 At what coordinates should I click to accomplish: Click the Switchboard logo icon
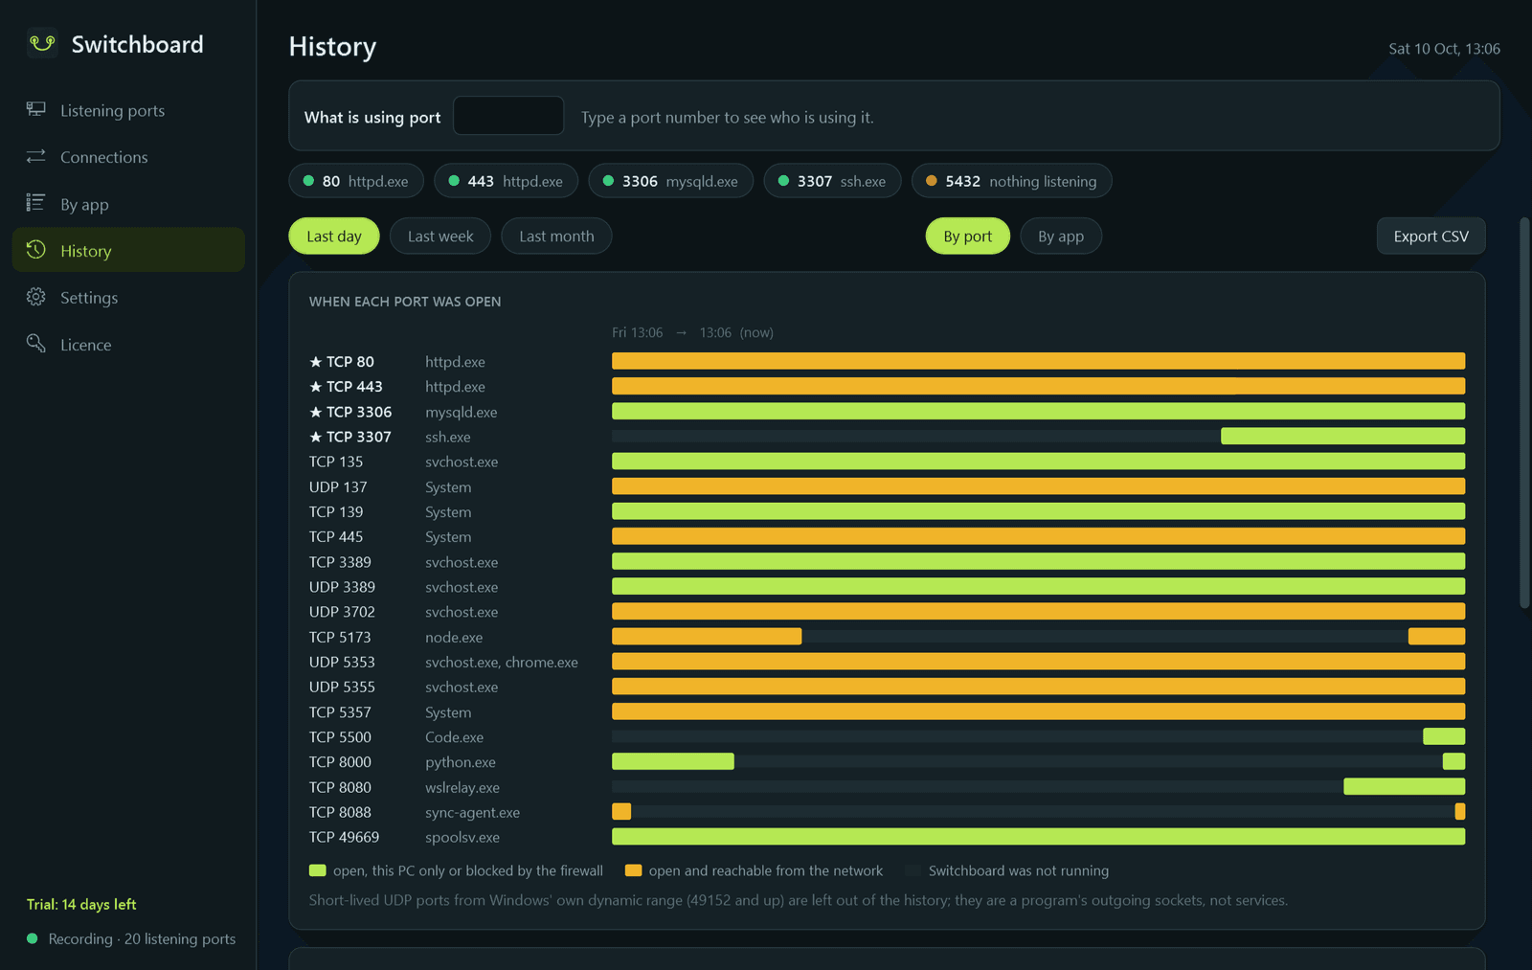[x=42, y=44]
